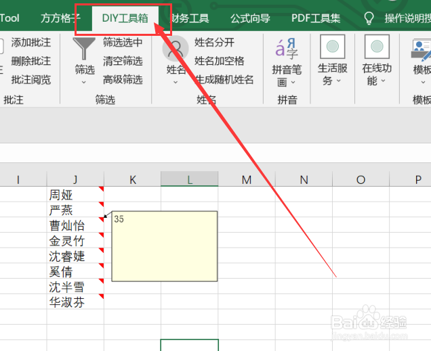This screenshot has width=431, height=351.
Task: Expand the 筛选 dropdown arrow
Action: point(84,82)
